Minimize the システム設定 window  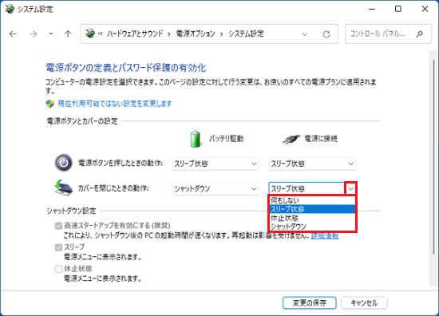coord(372,9)
